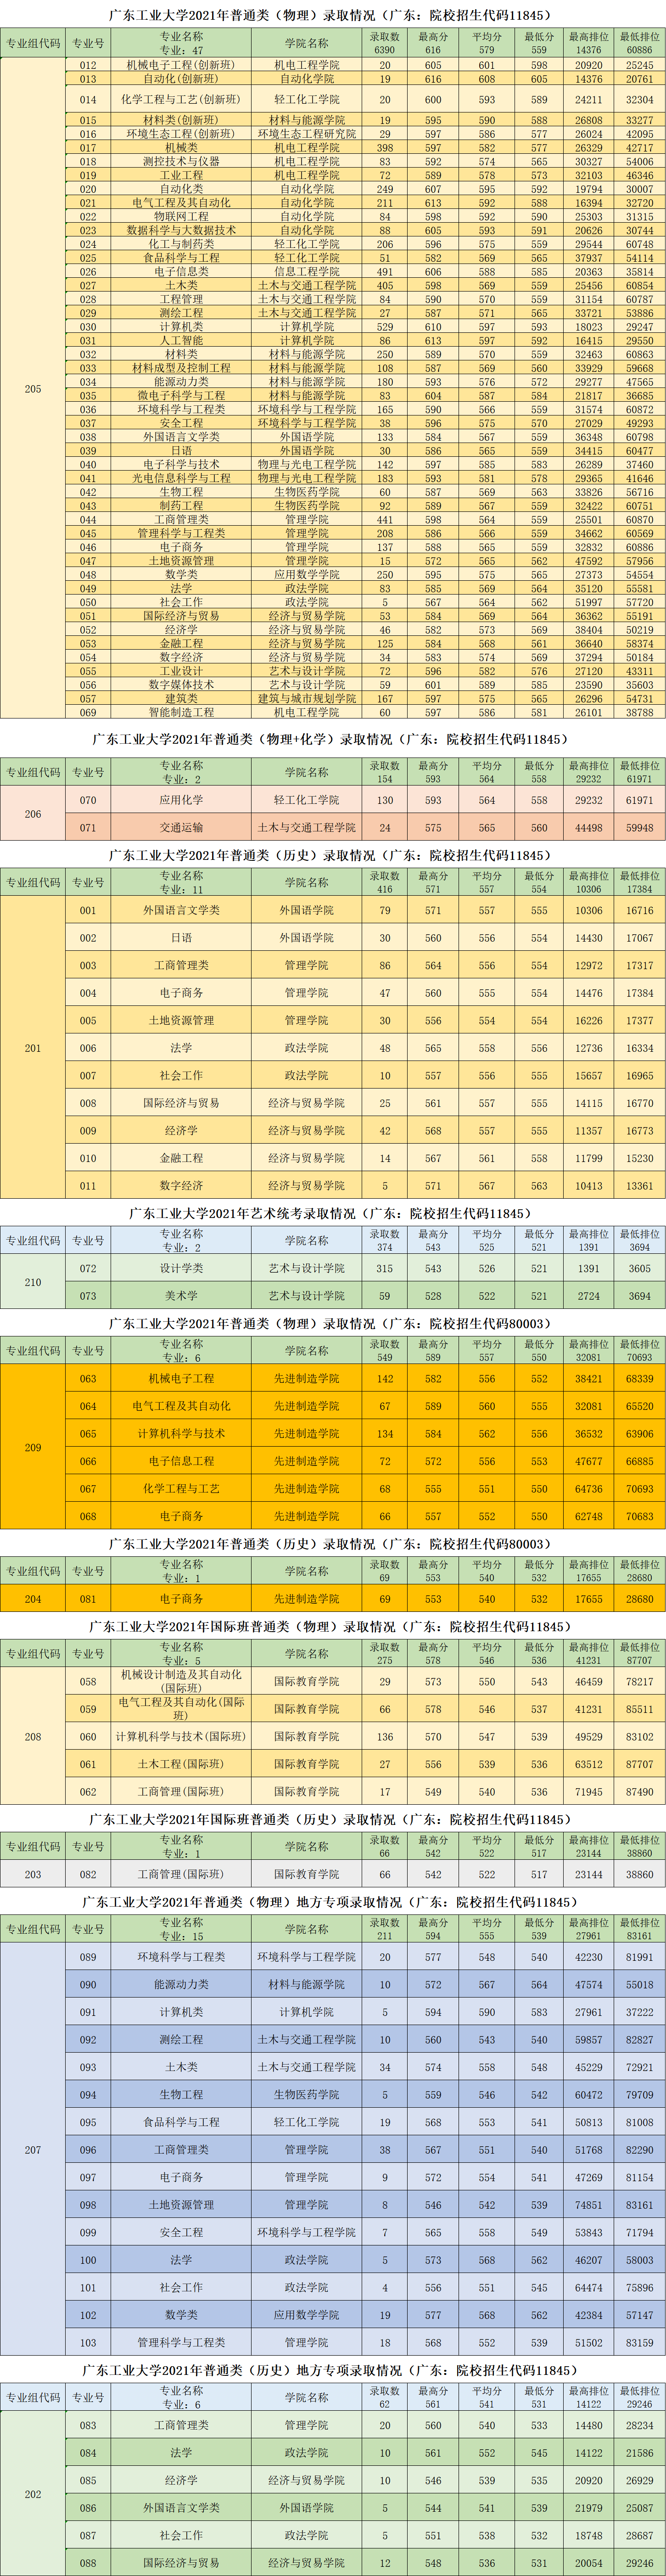Select group code 207 cell
Screen dimensions: 666x2576
pyautogui.click(x=33, y=2150)
